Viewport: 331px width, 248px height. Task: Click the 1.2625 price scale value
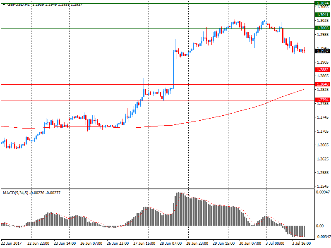[323, 159]
